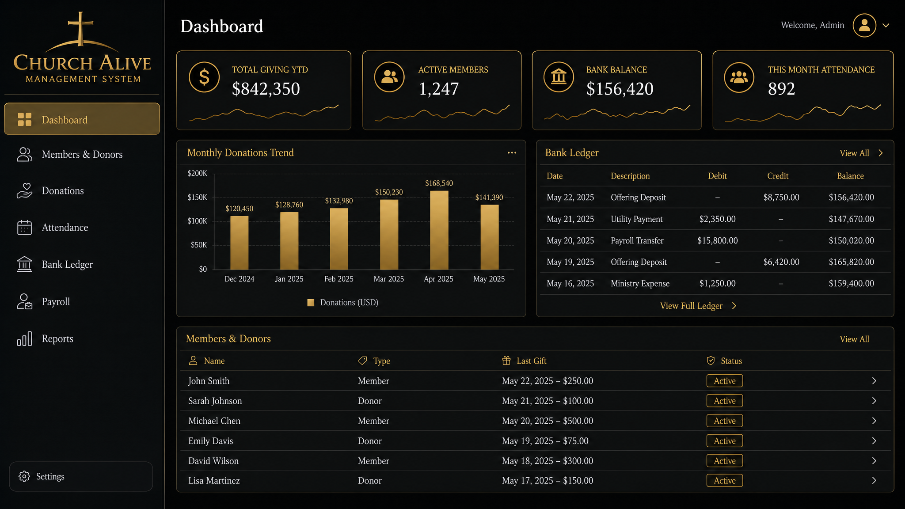Click the dollar sign icon on Total Giving card
The height and width of the screenshot is (509, 905).
click(204, 77)
